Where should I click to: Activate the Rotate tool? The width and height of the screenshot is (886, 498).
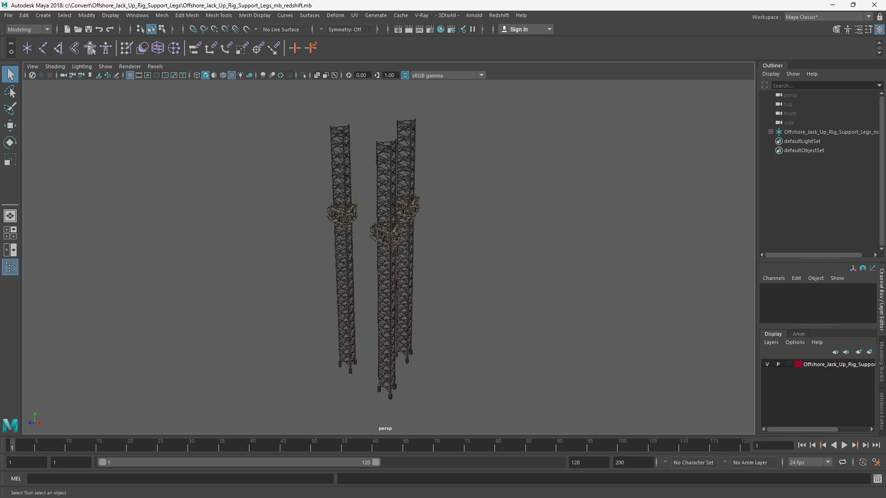pos(10,142)
